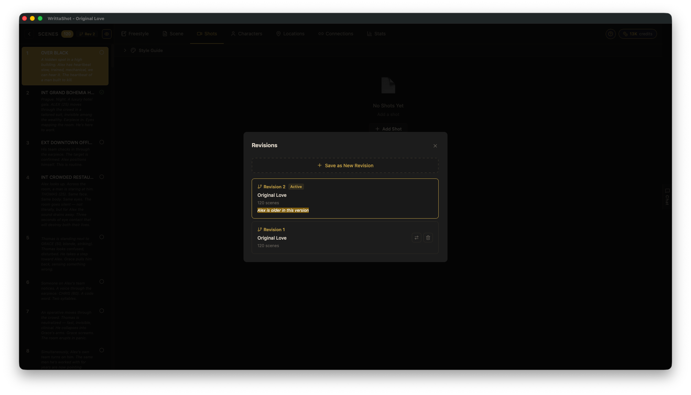Open the Chat side panel

point(667,196)
